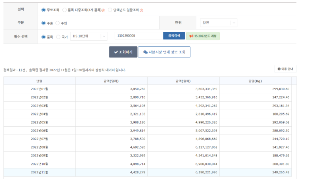Click dollar amount 3,988,186

138,122
